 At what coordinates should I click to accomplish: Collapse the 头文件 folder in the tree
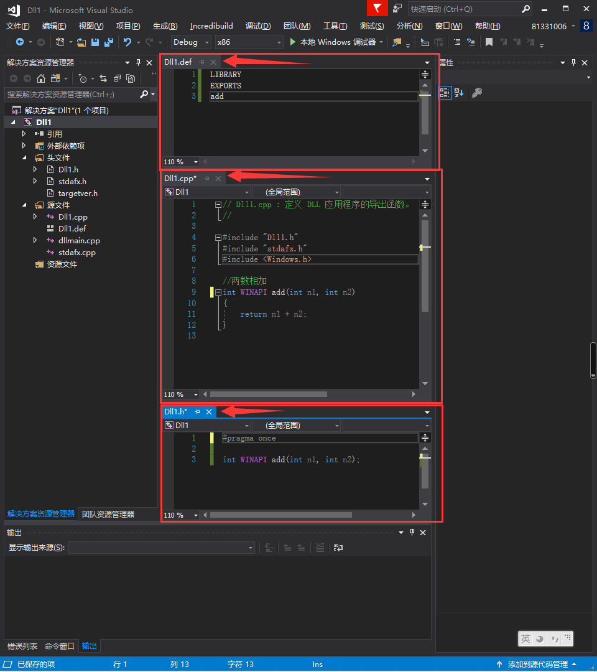coord(24,157)
